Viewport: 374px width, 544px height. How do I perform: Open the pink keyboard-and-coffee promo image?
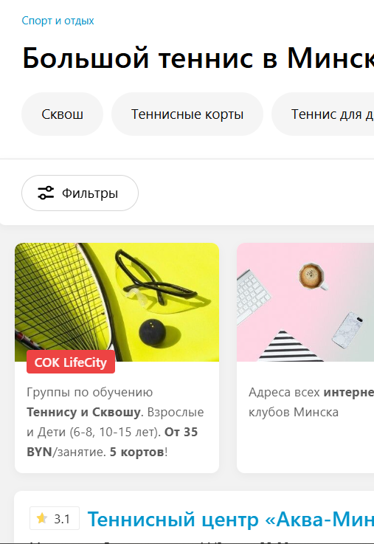tap(305, 302)
